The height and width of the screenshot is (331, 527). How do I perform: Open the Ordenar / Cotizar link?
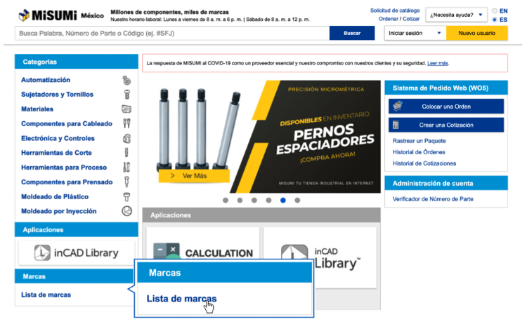[x=399, y=19]
